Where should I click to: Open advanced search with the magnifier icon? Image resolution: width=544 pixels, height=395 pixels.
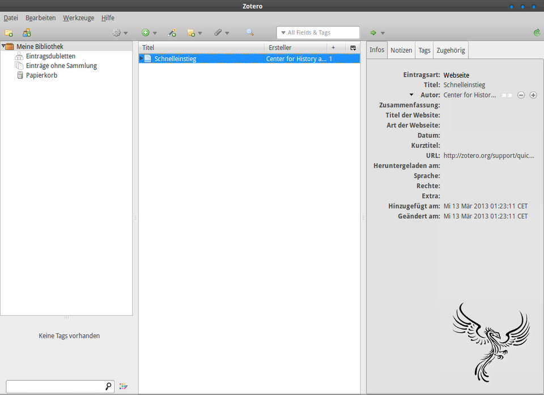(x=250, y=32)
